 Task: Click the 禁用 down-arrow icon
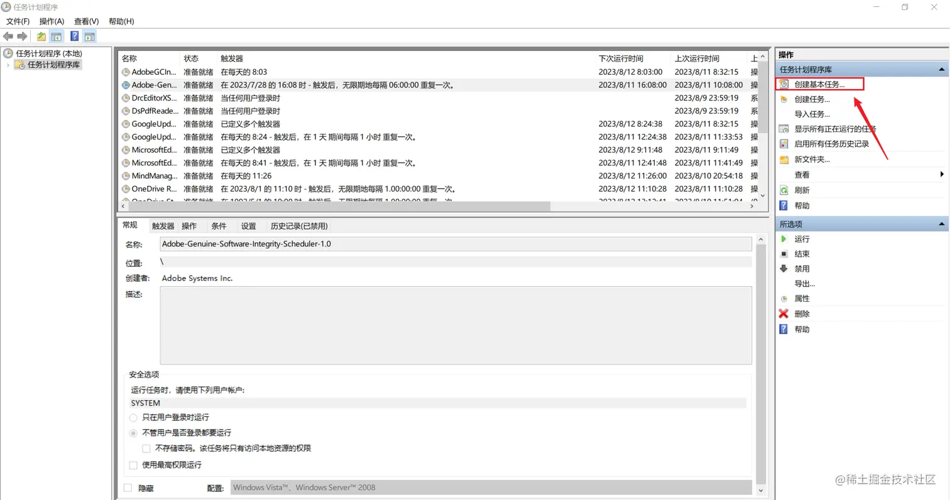click(x=783, y=268)
